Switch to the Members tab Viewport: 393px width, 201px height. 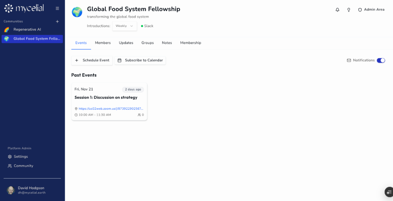pos(103,43)
